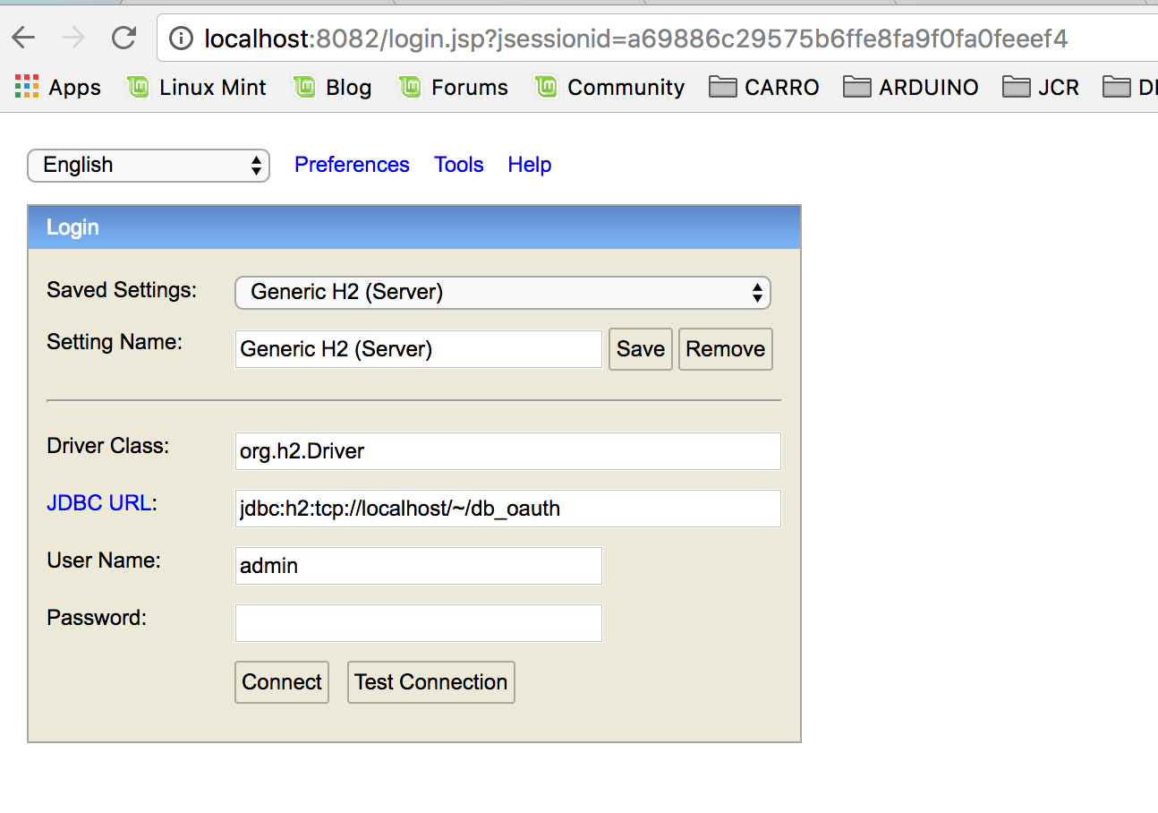Viewport: 1158px width, 813px height.
Task: Open the Preferences link
Action: 352,165
